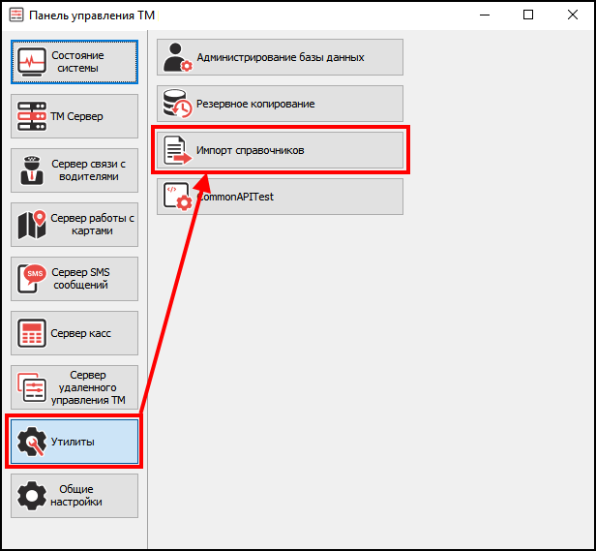Launch Резервное копирование utility
The width and height of the screenshot is (596, 551).
click(280, 104)
